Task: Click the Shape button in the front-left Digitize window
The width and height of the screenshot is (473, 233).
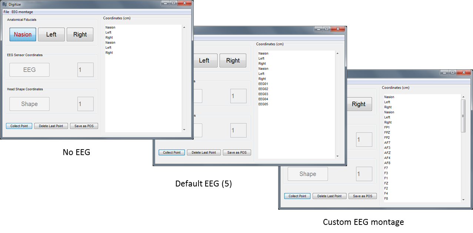Action: coord(29,104)
